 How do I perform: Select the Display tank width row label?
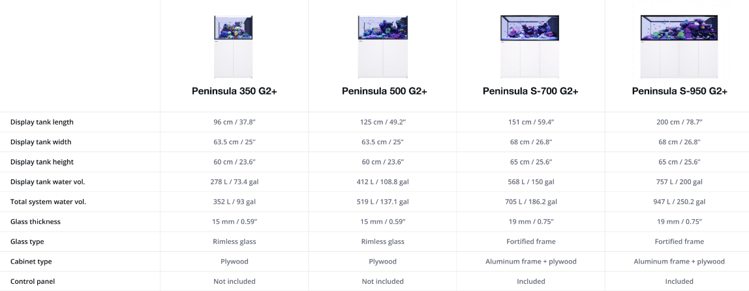click(x=40, y=142)
